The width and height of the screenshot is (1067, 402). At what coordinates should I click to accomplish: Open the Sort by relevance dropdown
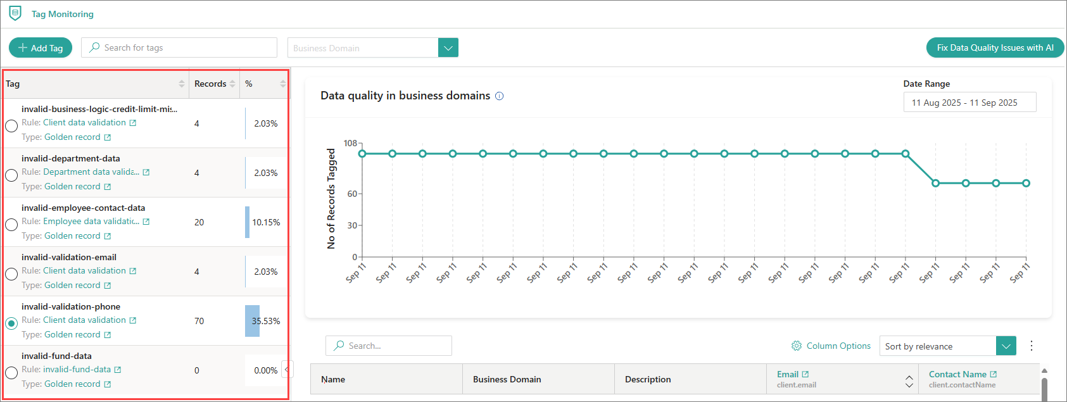(x=1006, y=346)
